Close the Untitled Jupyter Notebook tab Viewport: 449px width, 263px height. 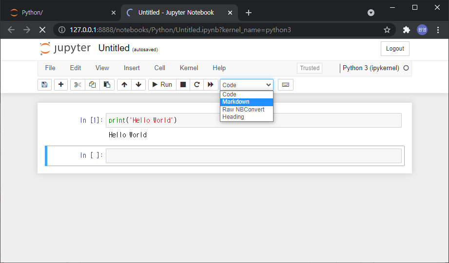click(x=230, y=13)
